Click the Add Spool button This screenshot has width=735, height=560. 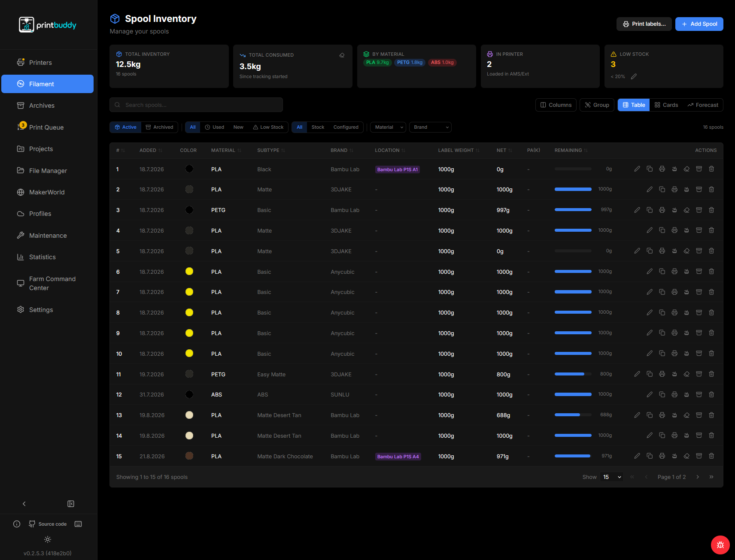(x=699, y=24)
